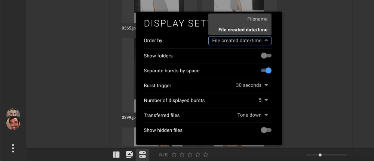Open the Burst trigger 30 seconds dropdown

(252, 85)
